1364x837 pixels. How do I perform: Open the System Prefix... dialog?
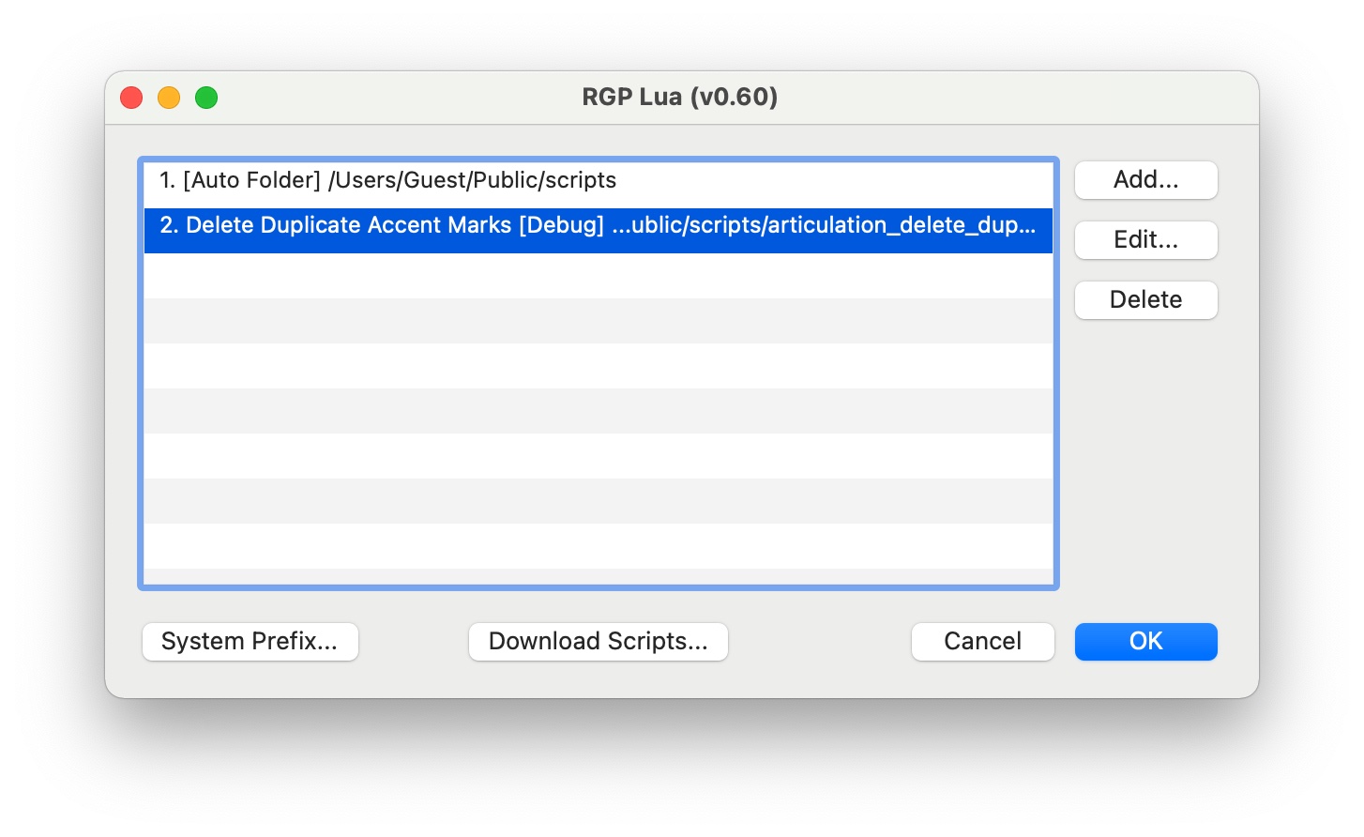pyautogui.click(x=250, y=642)
